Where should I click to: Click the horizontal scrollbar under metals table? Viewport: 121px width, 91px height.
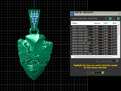[93, 57]
